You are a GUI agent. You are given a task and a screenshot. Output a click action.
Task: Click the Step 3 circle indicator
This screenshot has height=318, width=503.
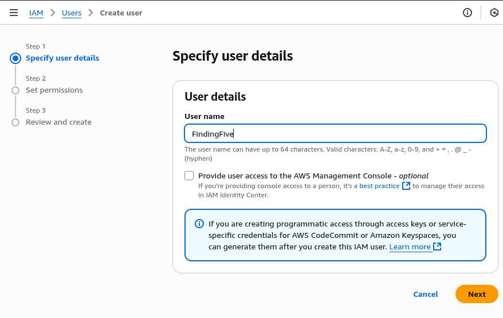pyautogui.click(x=15, y=122)
